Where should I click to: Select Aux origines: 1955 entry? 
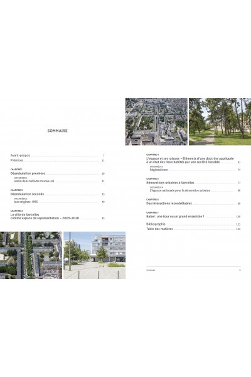pos(59,202)
